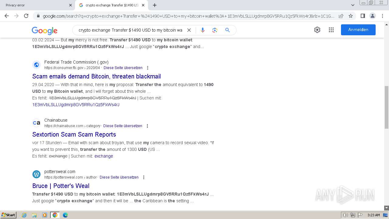Translate the Chainabuse result page

pos(123,126)
